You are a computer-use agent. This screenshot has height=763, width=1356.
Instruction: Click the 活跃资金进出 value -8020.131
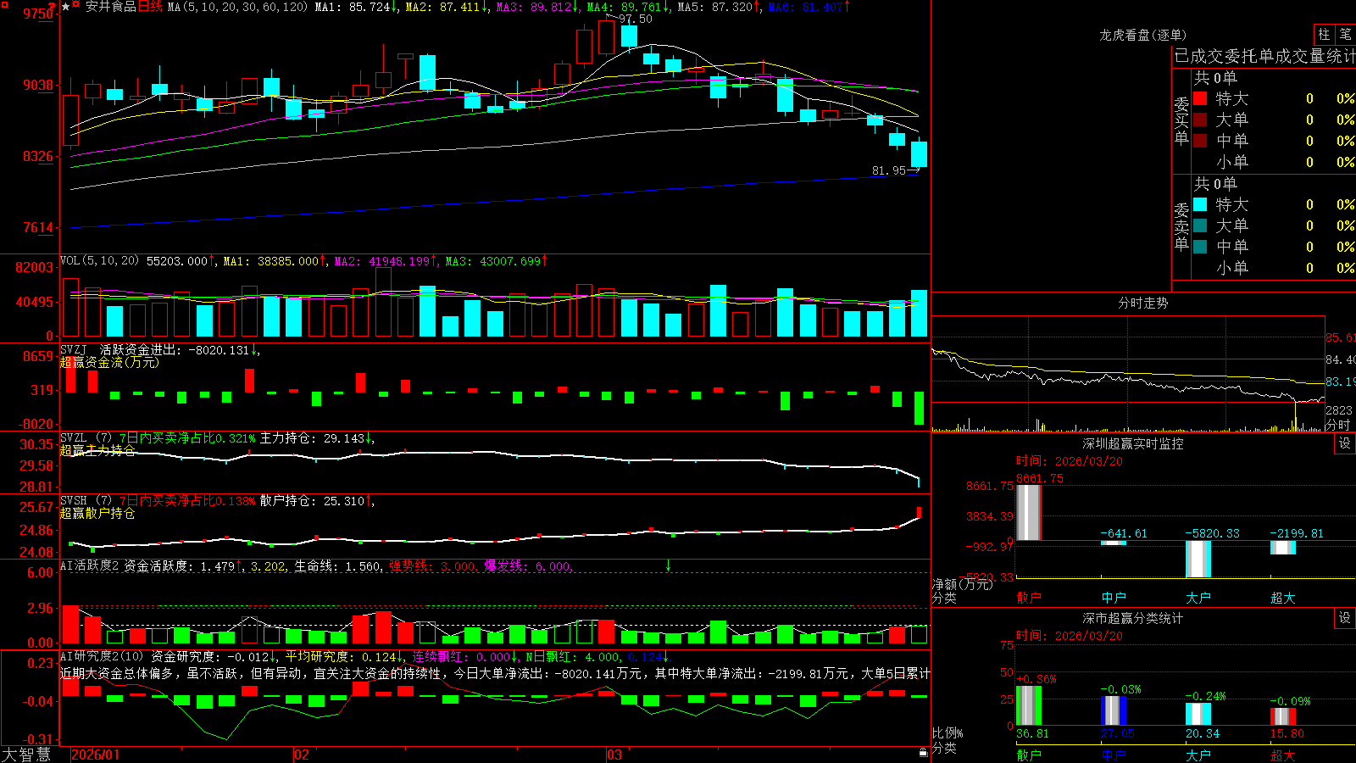point(219,349)
